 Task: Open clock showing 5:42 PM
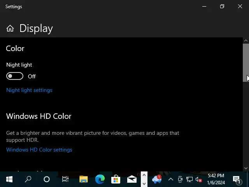pyautogui.click(x=216, y=179)
